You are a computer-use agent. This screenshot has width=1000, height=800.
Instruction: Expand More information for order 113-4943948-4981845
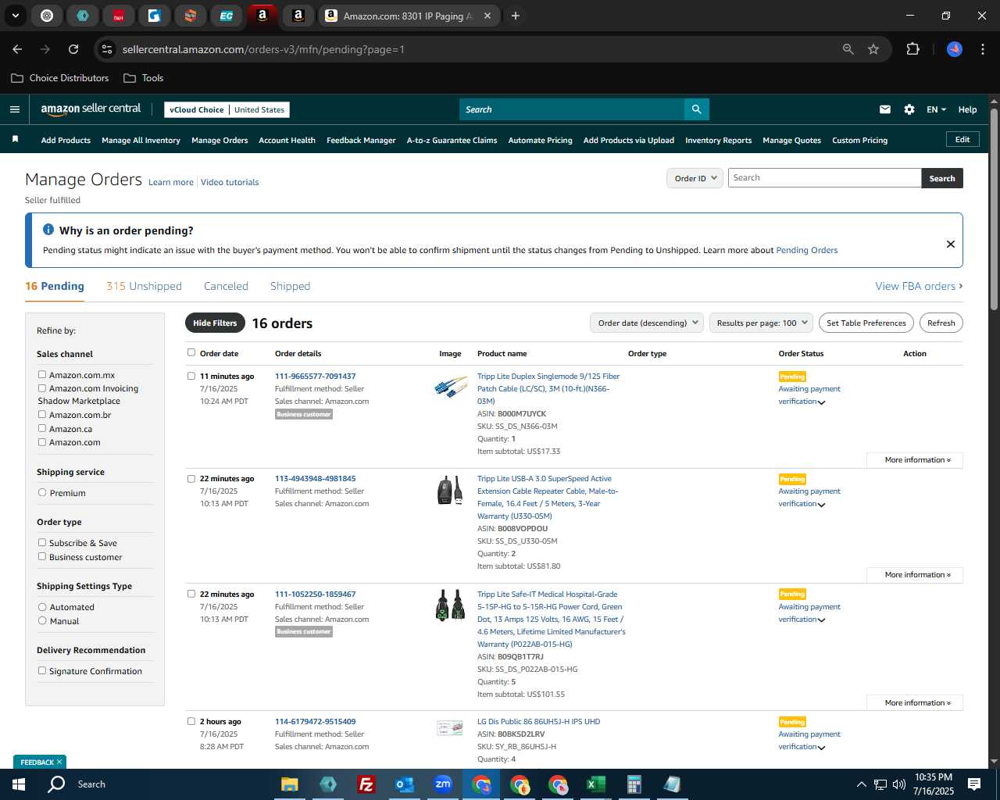pos(915,575)
